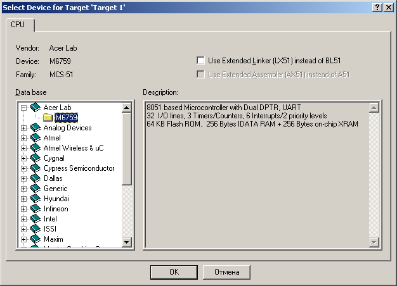Select Intel in the database tree
Image resolution: width=397 pixels, height=286 pixels.
click(50, 218)
